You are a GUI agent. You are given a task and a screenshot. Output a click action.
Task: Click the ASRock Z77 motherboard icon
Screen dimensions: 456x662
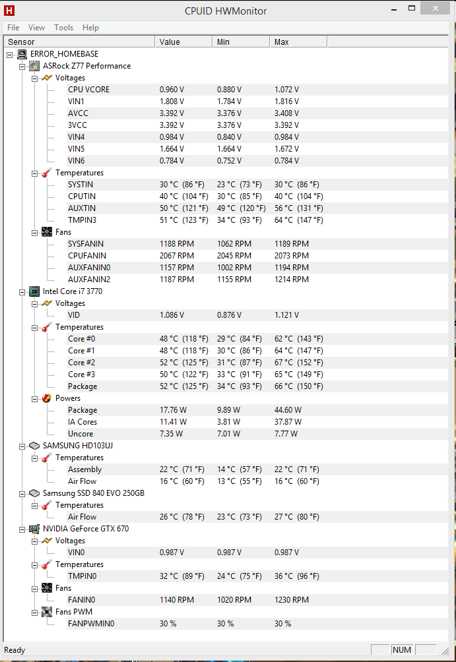click(x=34, y=66)
